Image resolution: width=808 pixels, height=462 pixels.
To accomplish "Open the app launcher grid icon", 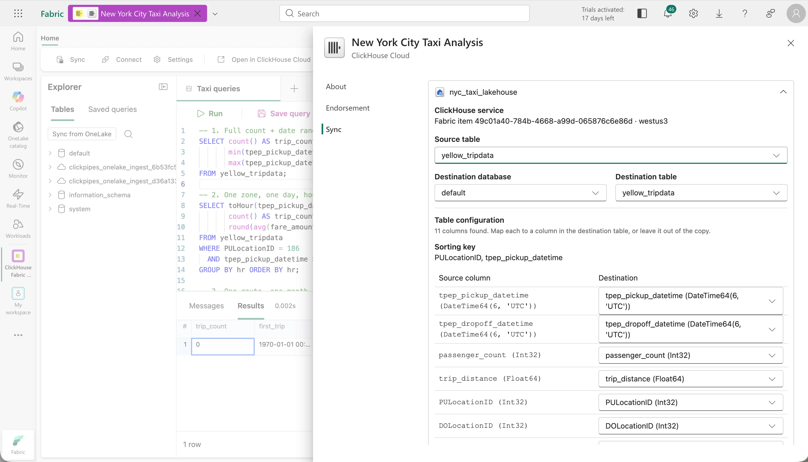I will 18,13.
